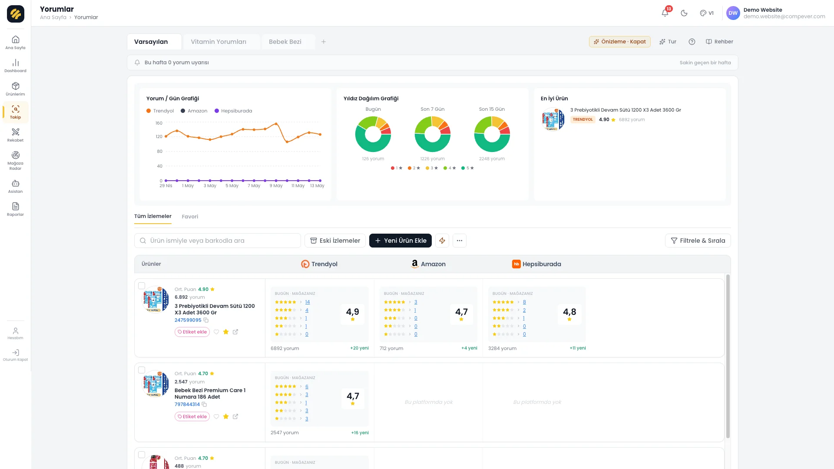Viewport: 834px width, 469px height.
Task: Select Takip sidebar item
Action: 15,112
